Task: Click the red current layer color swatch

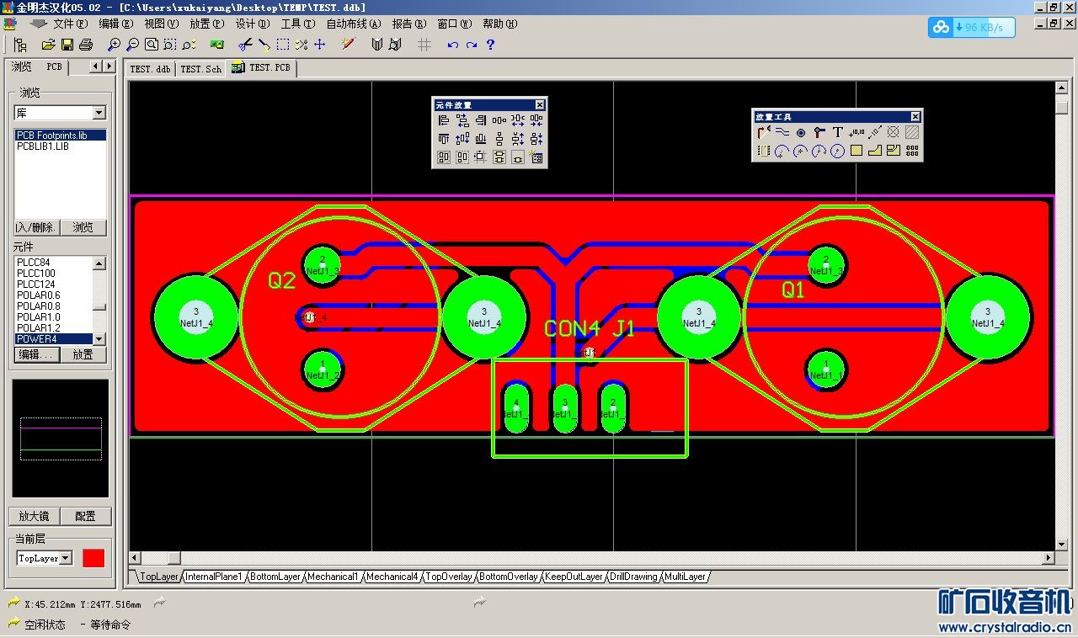Action: [93, 558]
